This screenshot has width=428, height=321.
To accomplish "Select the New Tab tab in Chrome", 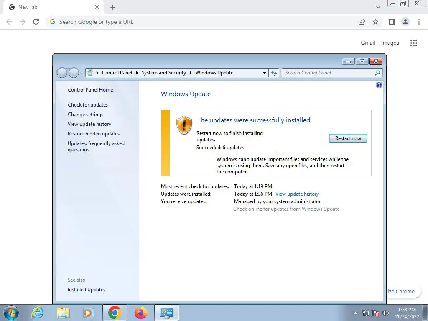I will 53,7.
